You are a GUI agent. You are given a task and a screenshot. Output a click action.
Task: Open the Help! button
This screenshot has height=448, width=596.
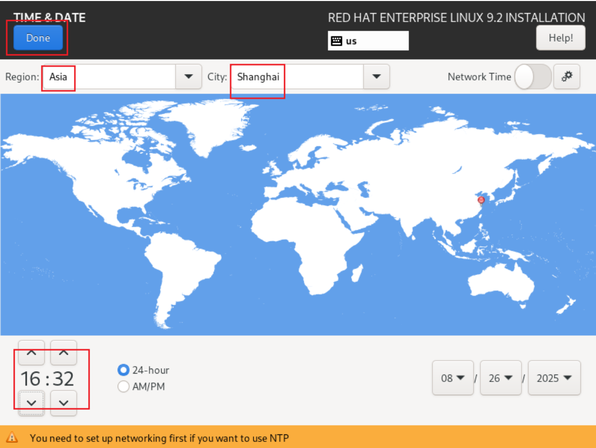(x=561, y=38)
